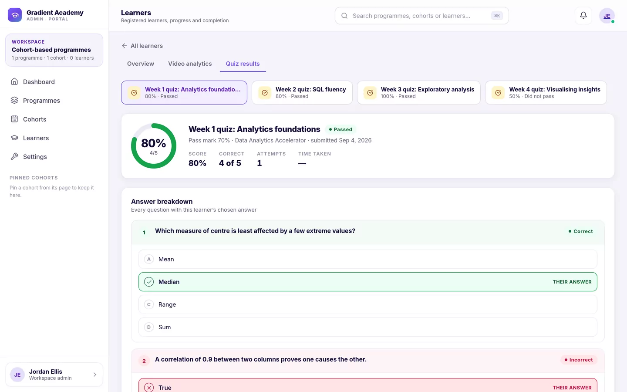The image size is (627, 392).
Task: Open the notifications bell
Action: [x=583, y=16]
